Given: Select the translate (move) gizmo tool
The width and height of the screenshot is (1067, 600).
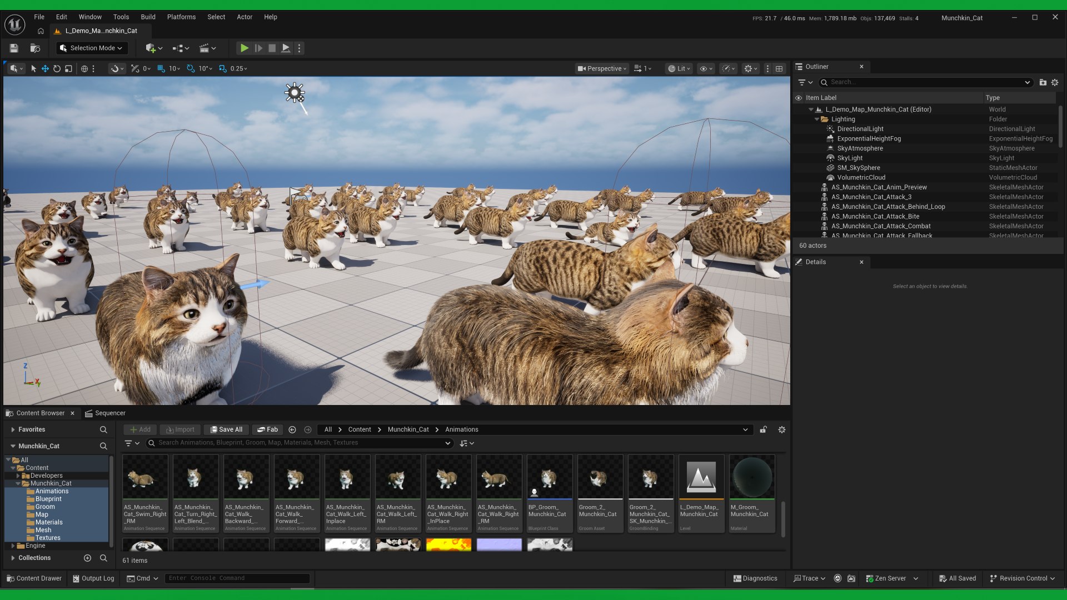Looking at the screenshot, I should pos(45,68).
